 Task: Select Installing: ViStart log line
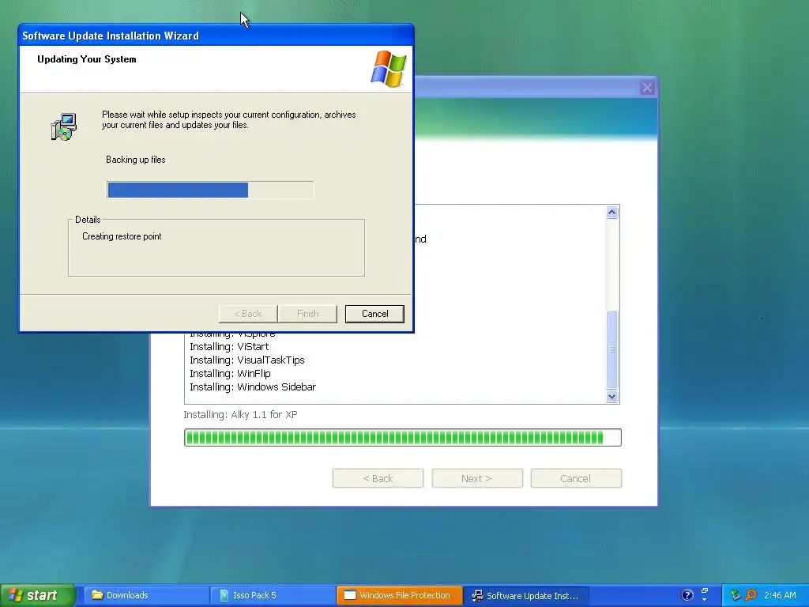[x=229, y=346]
